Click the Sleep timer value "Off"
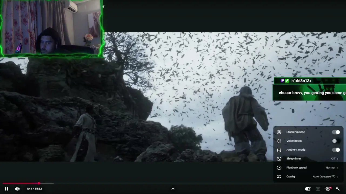The image size is (346, 194). point(333,159)
